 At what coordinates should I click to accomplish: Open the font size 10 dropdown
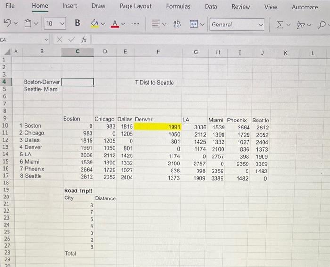coord(55,23)
